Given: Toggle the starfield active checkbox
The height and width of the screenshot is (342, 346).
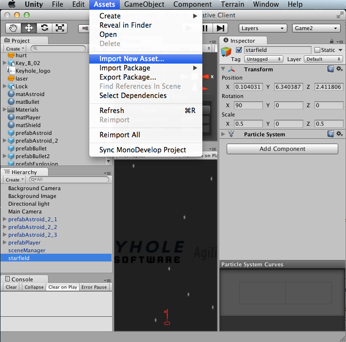Looking at the screenshot, I should point(239,50).
